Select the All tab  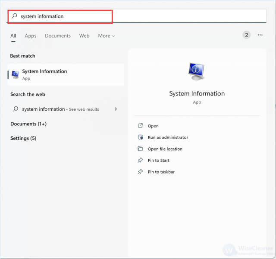(x=13, y=36)
